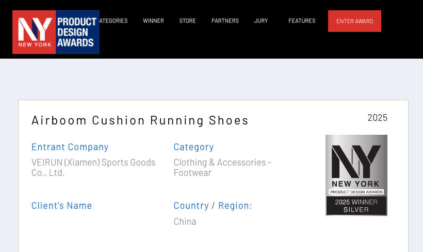Click VEIRUN (Xiamen) Sports Goods Co., Ltd.
Image resolution: width=423 pixels, height=252 pixels.
point(93,167)
